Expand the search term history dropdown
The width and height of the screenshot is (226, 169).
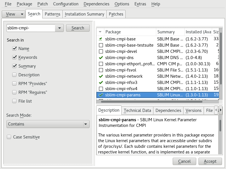59,28
